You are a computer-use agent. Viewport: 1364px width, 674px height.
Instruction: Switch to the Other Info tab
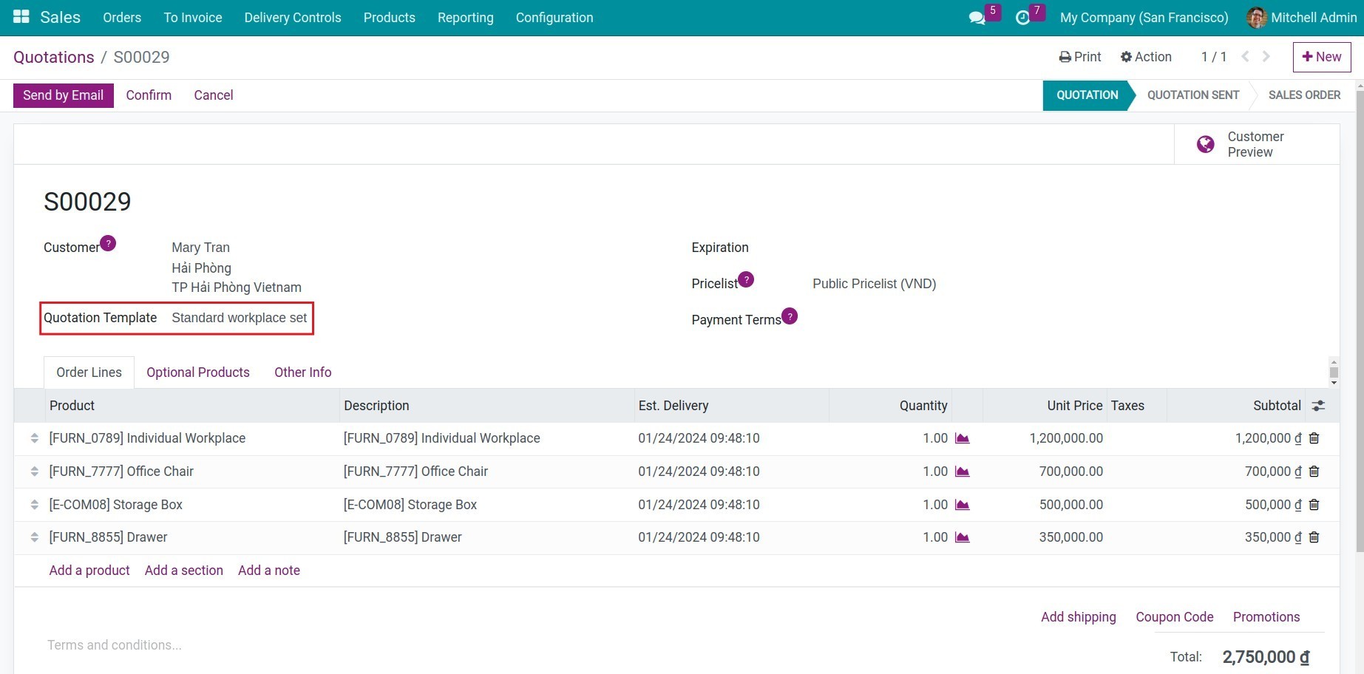pyautogui.click(x=303, y=372)
